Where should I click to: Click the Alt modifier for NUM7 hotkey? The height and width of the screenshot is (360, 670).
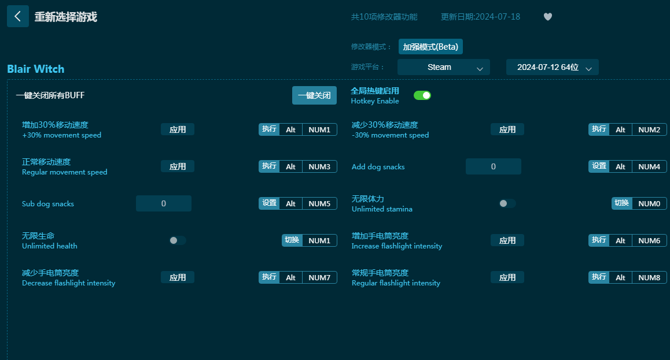click(290, 278)
